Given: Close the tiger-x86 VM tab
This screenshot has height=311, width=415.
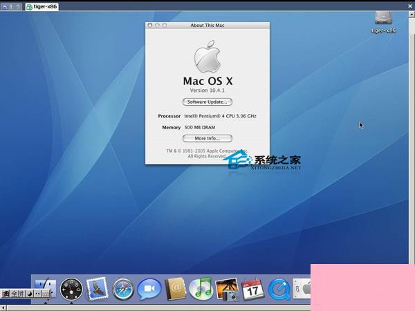Looking at the screenshot, I should click(x=409, y=6).
